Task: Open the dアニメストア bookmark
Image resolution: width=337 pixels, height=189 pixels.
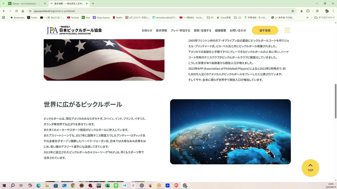Action: 137,18
